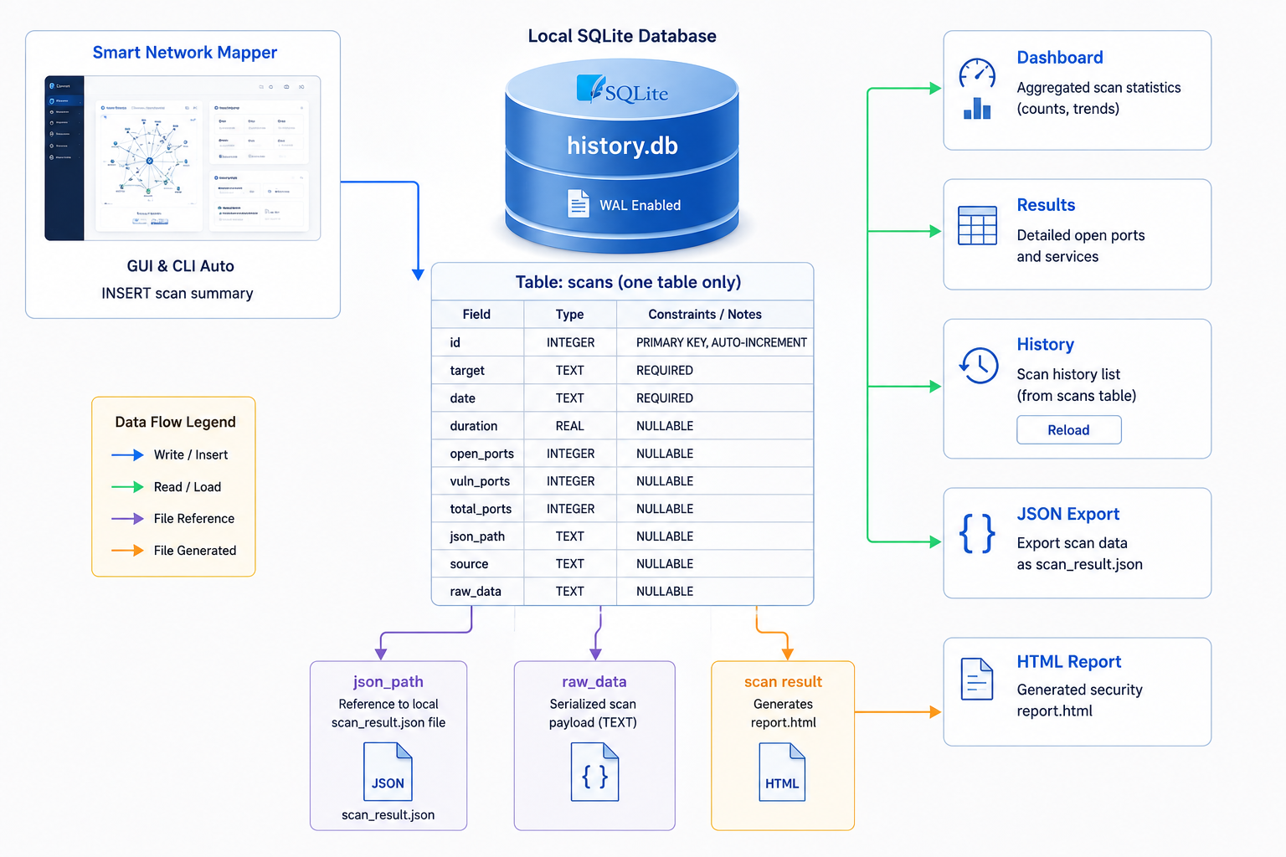Click the 'WAL Enabled' label on the database

[x=640, y=206]
